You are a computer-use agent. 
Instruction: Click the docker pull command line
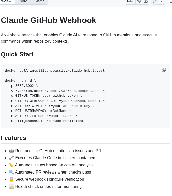pos(55,71)
